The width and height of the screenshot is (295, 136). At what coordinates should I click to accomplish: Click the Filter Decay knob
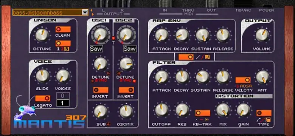click(x=182, y=77)
